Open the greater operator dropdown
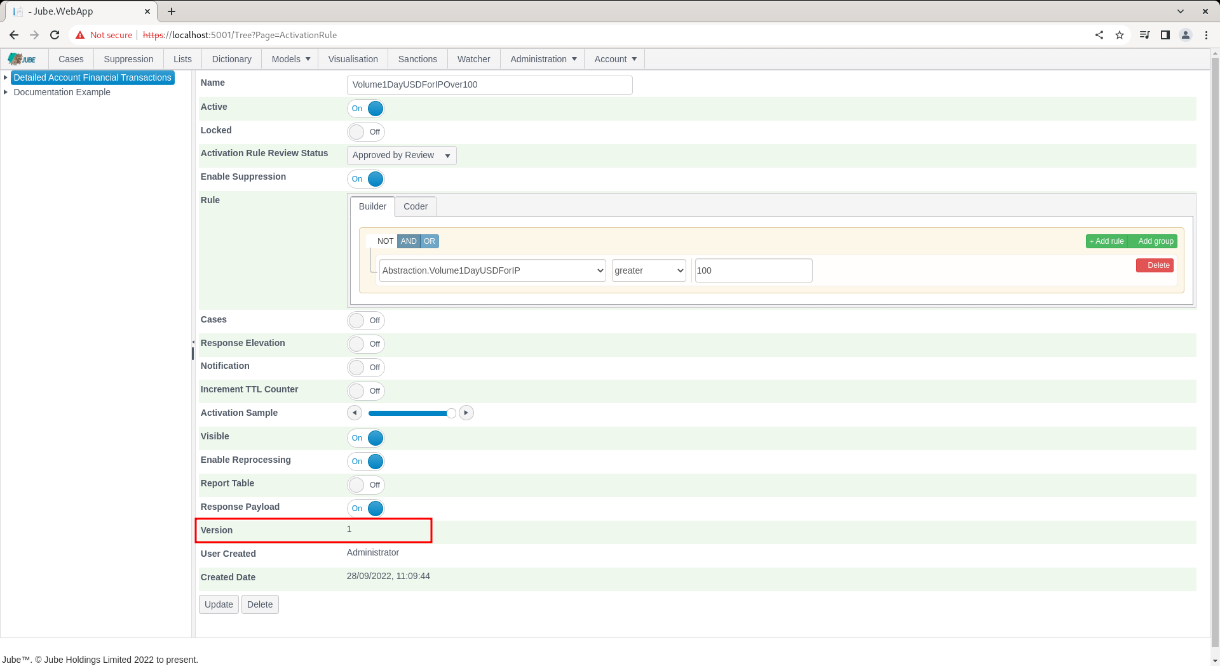1220x666 pixels. (649, 270)
